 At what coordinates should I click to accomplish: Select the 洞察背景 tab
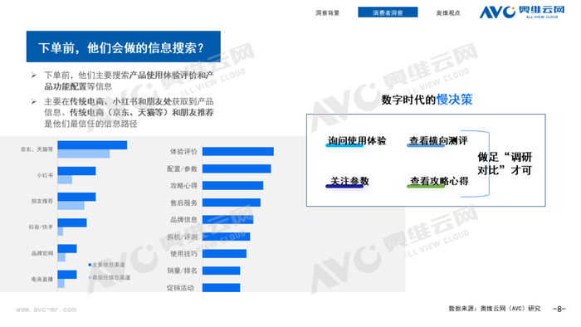(x=327, y=13)
